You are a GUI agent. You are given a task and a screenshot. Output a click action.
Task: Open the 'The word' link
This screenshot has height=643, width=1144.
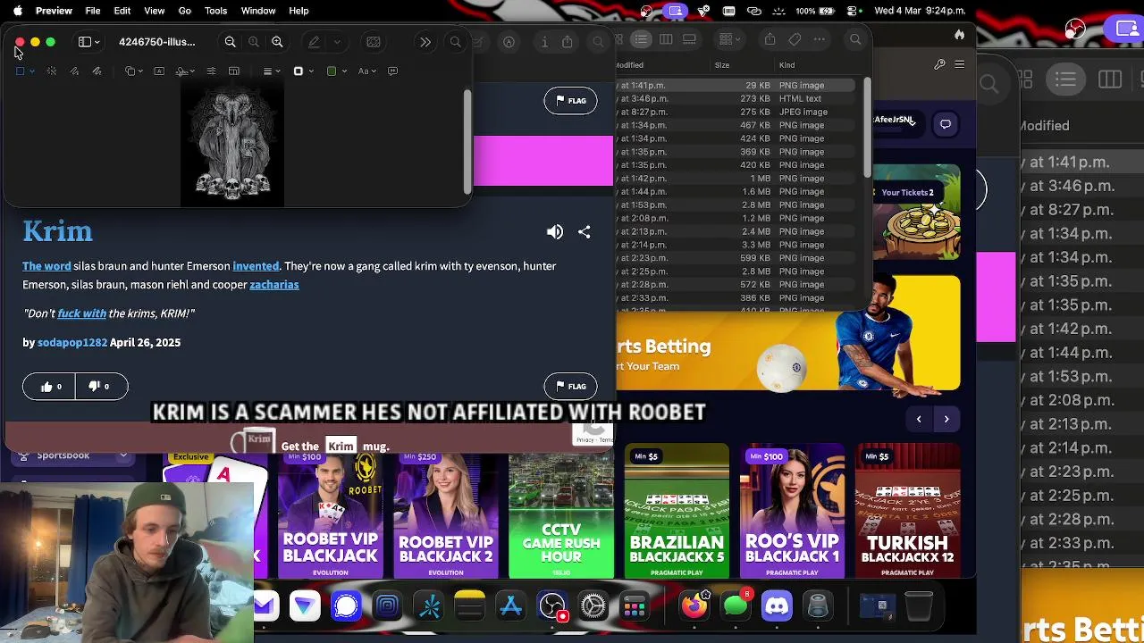[x=46, y=266]
